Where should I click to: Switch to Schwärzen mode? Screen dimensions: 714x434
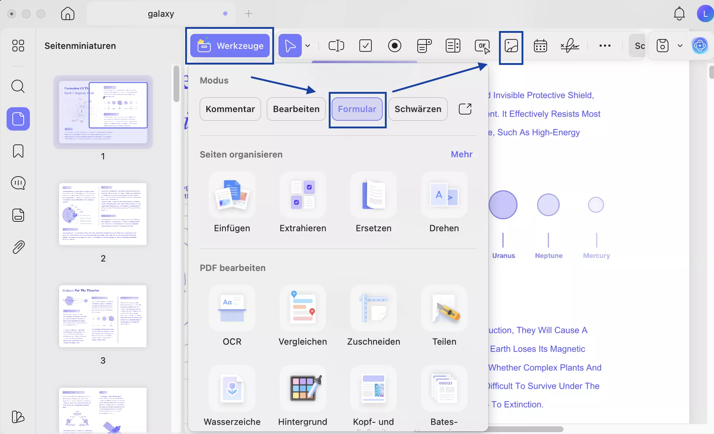coord(418,109)
